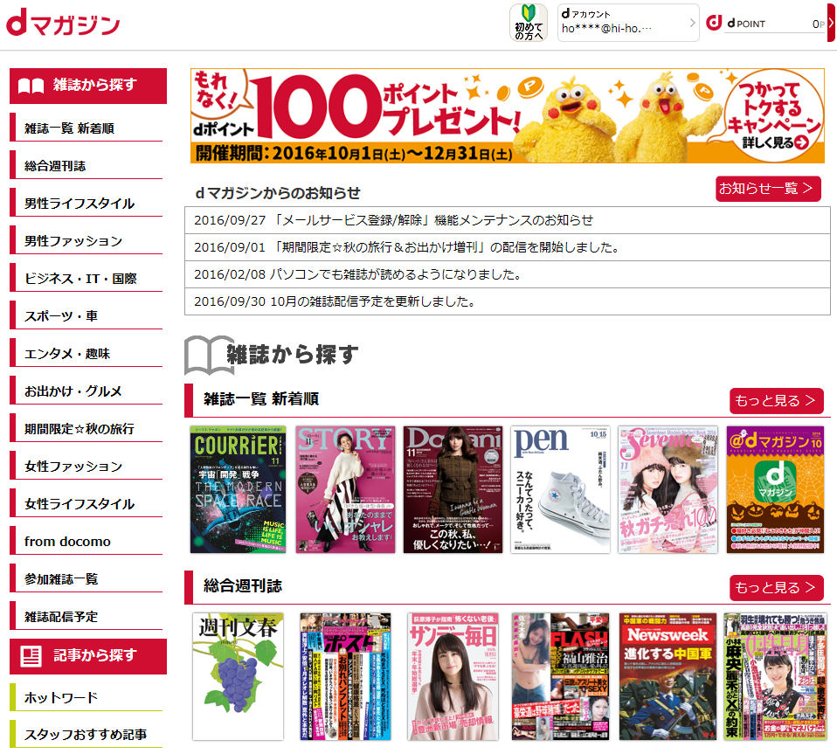837x754 pixels.
Task: Click open-book icon in sidebar header
Action: pyautogui.click(x=31, y=86)
